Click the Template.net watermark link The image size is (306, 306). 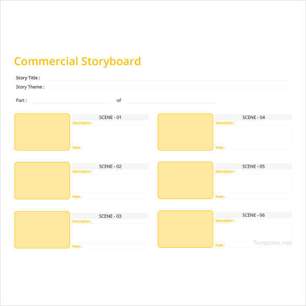coord(272,243)
